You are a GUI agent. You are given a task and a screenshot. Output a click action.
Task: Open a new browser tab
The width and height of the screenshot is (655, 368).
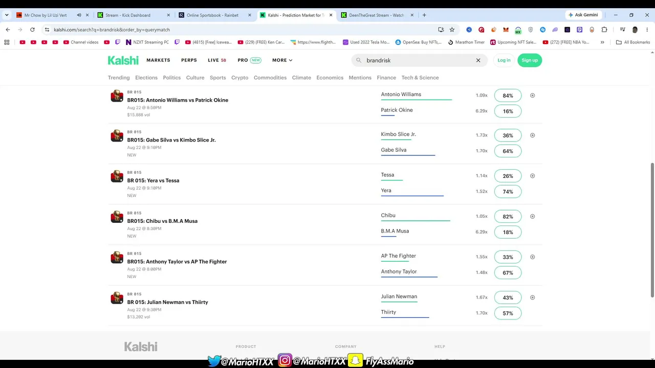pos(424,15)
